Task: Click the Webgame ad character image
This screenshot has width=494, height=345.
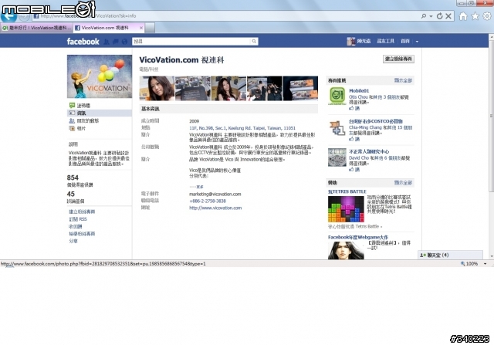Action: (346, 251)
